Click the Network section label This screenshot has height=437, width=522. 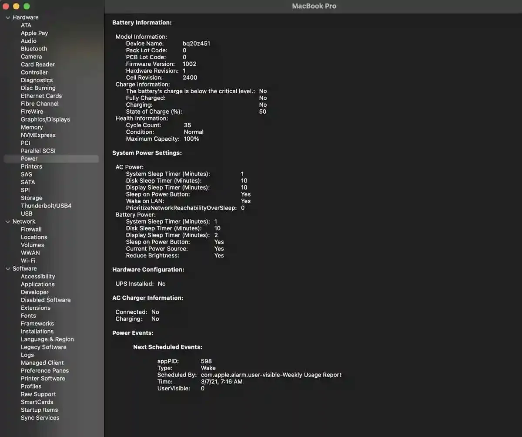point(24,221)
